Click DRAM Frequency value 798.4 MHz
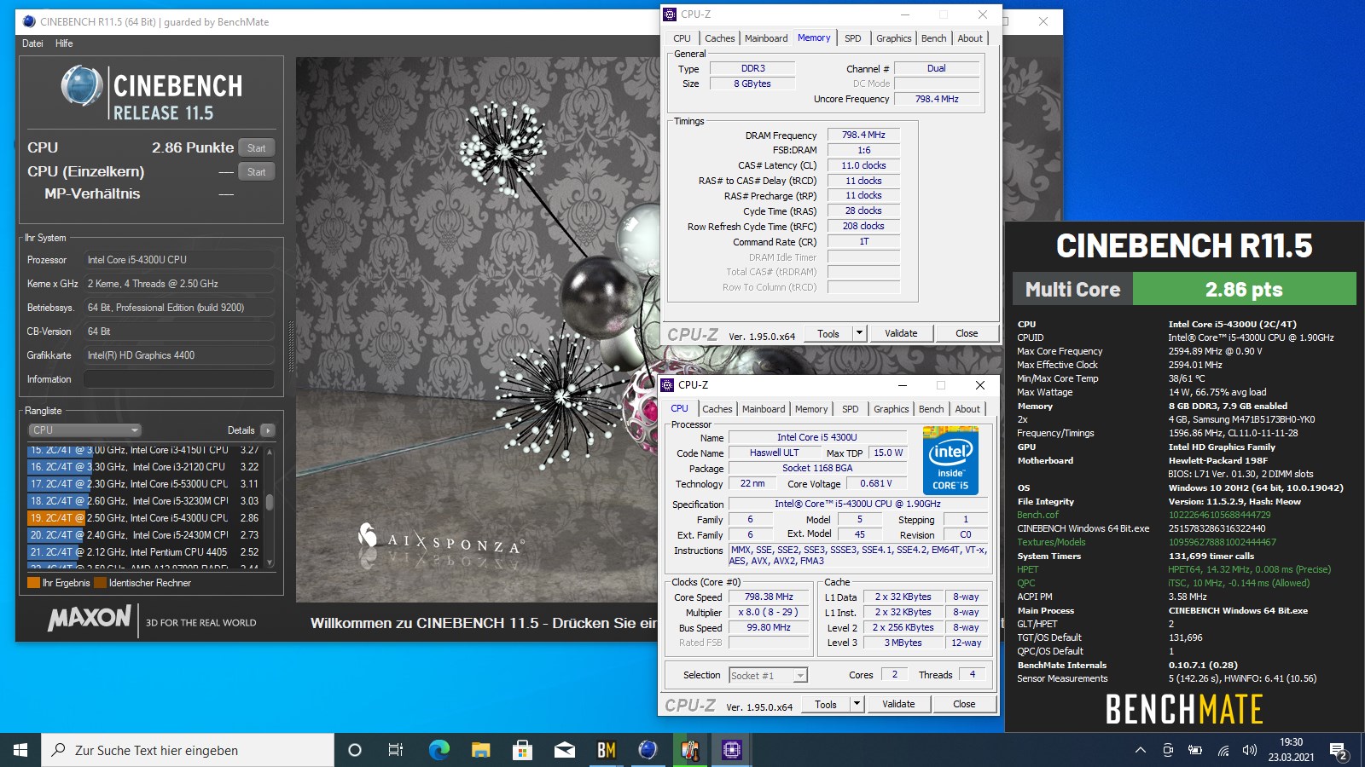1365x767 pixels. pos(863,135)
